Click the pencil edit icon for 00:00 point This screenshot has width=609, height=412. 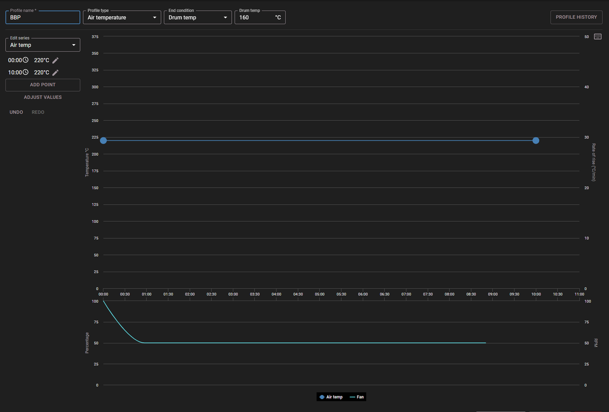point(56,60)
